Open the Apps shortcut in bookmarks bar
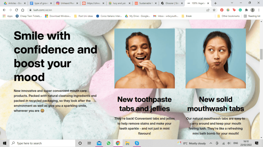263x147 pixels. point(8,16)
